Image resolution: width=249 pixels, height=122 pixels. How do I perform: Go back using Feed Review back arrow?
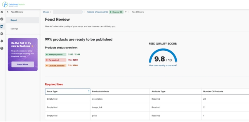(x=8, y=12)
